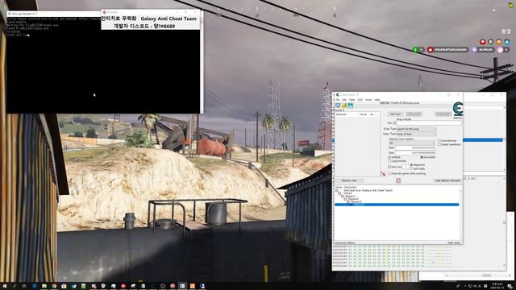The width and height of the screenshot is (516, 290).
Task: Open Microsoft Edge from the taskbar
Action: (x=34, y=286)
